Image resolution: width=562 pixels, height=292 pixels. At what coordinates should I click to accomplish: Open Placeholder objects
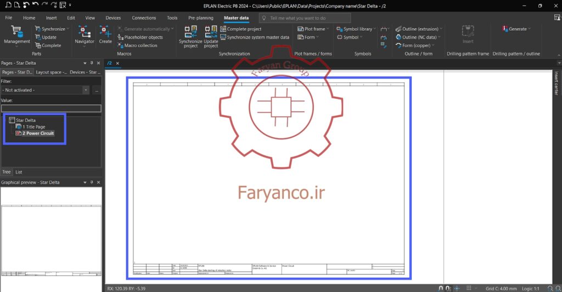140,37
